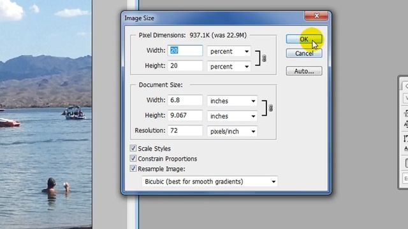408x229 pixels.
Task: Click the Document Size chain link icon
Action: coord(270,108)
